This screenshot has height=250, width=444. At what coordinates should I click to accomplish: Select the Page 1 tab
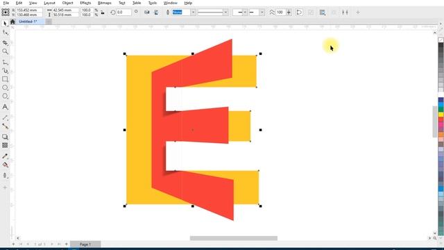[x=85, y=244]
